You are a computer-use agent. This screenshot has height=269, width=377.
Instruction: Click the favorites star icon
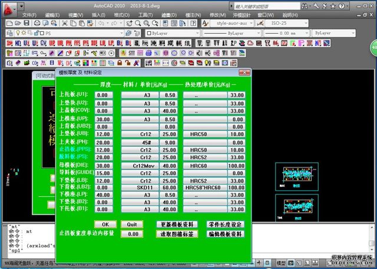tap(333, 6)
